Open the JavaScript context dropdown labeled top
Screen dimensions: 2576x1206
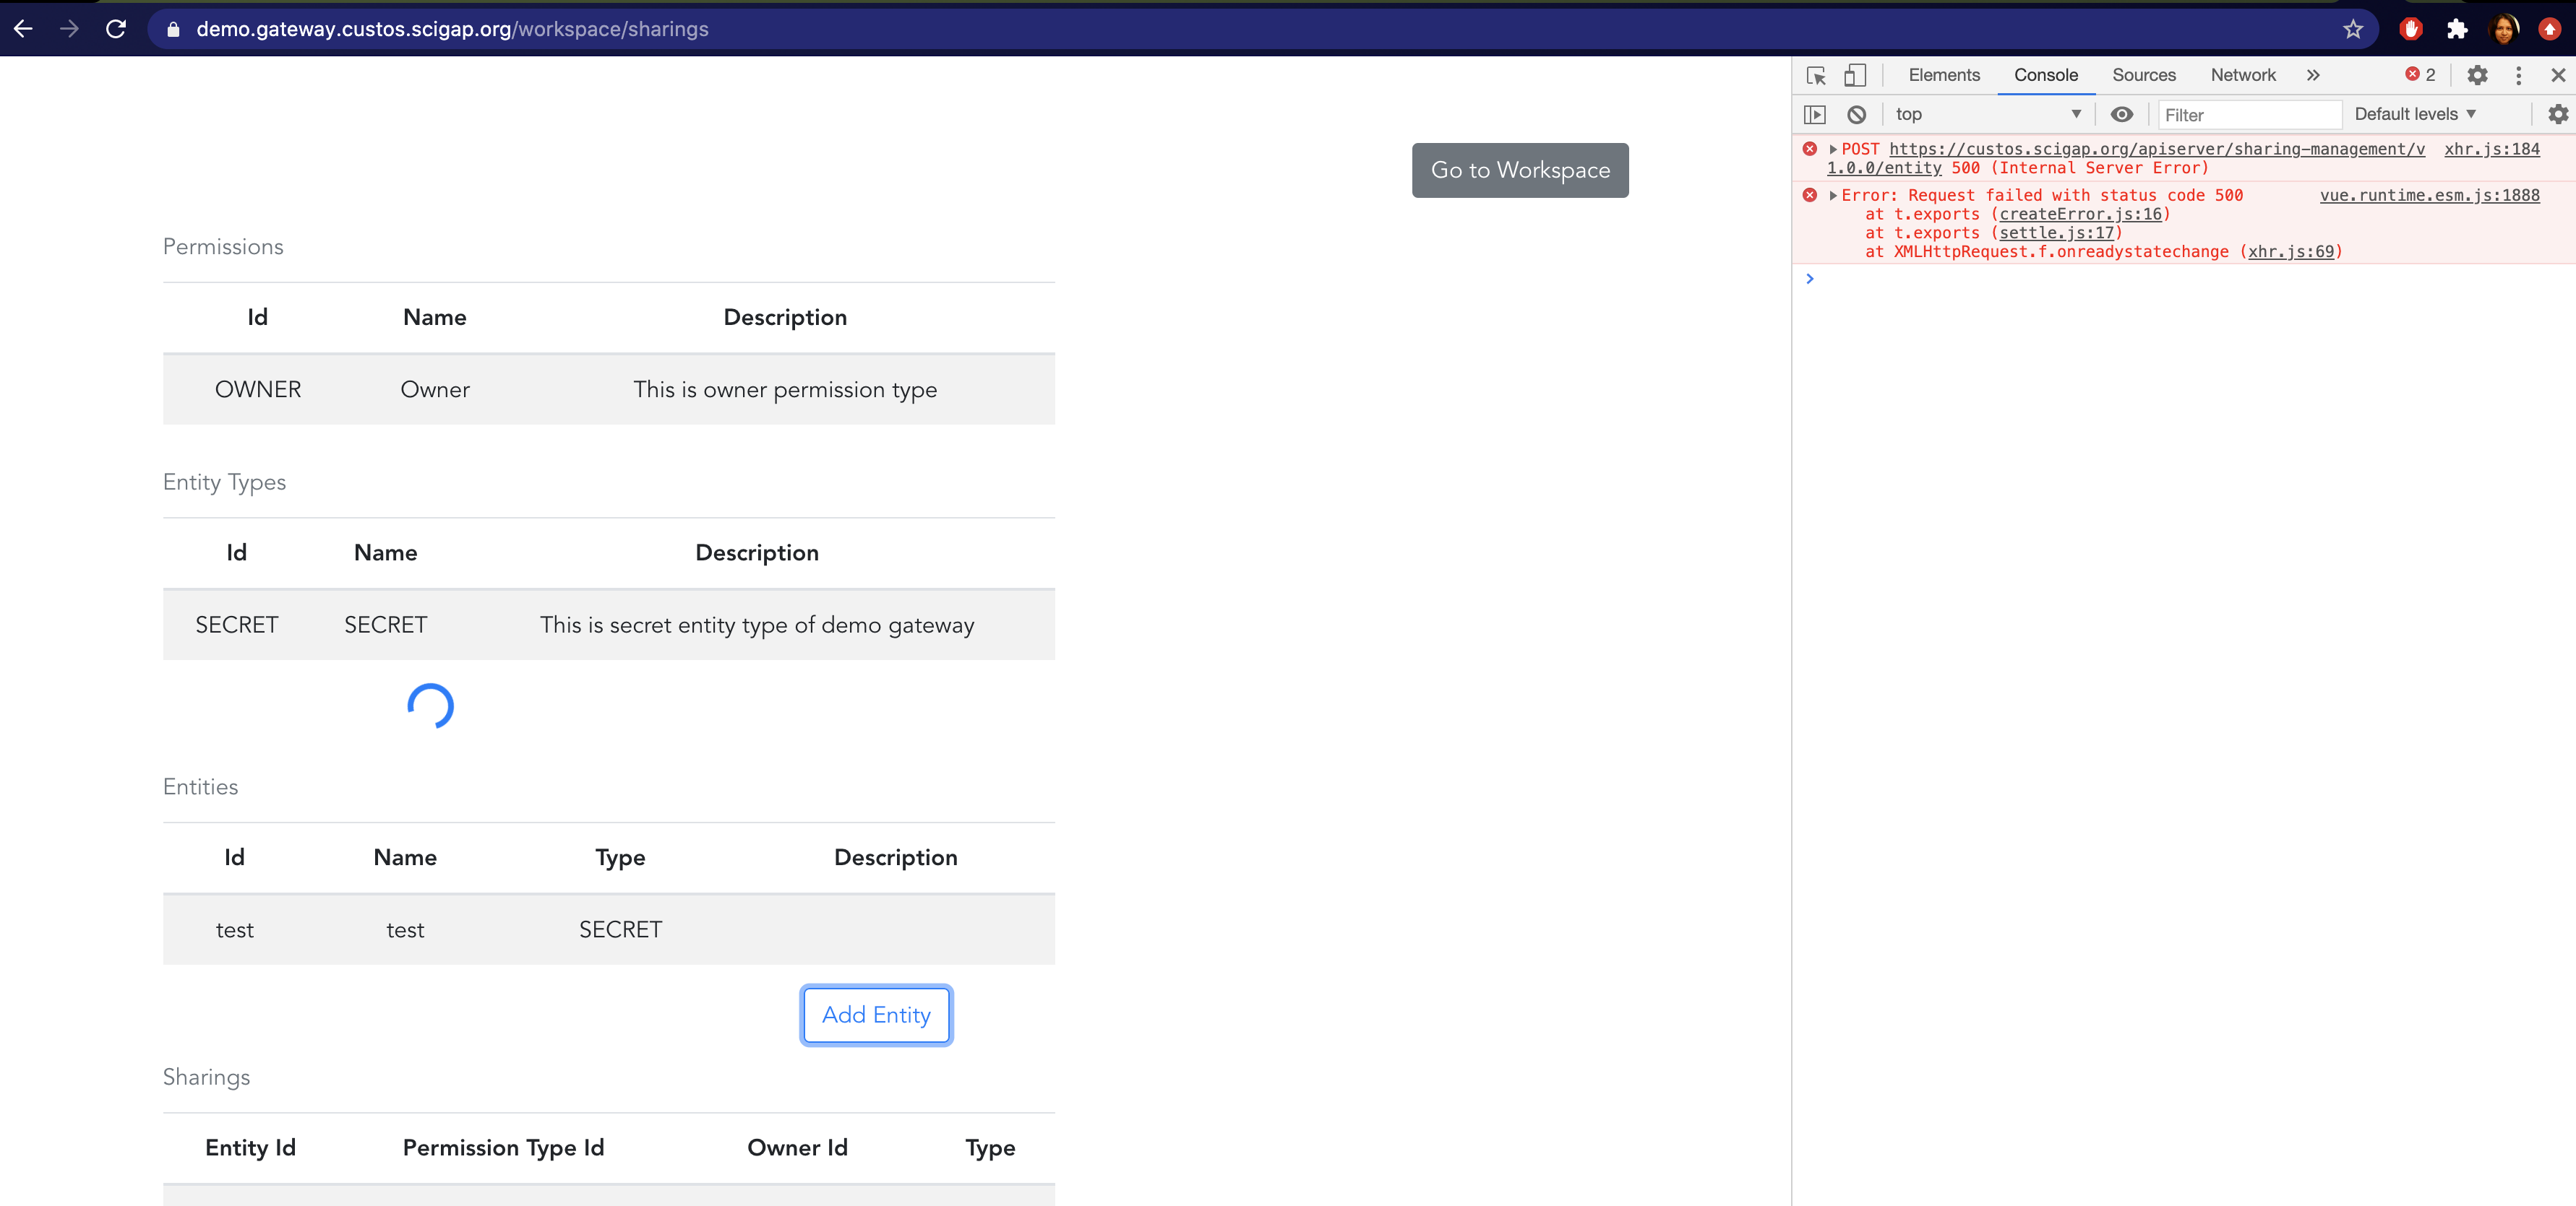click(1988, 114)
